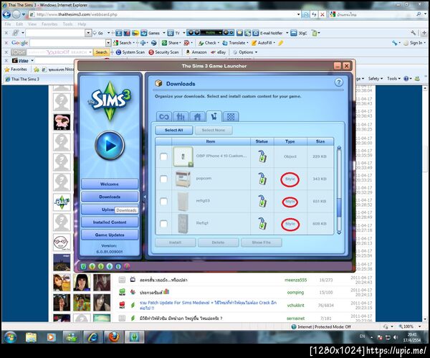Screen dimensions: 430x358
Task: Tick checkbox for refrig03 item
Action: 163,202
